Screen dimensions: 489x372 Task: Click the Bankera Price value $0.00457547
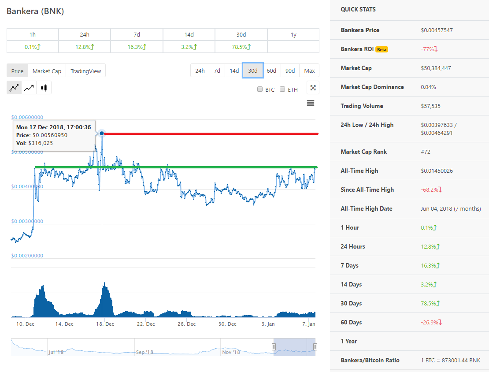437,30
